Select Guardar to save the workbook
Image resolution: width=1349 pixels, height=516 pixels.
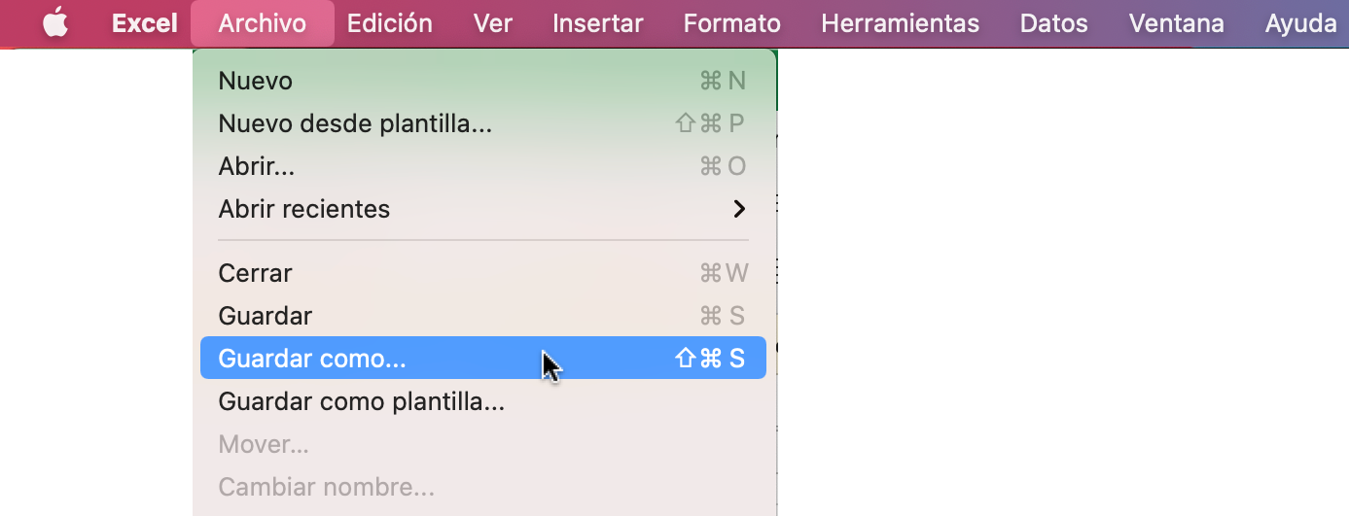pos(265,316)
